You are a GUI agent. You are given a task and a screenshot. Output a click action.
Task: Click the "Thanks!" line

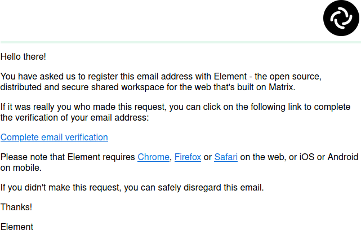pos(16,207)
